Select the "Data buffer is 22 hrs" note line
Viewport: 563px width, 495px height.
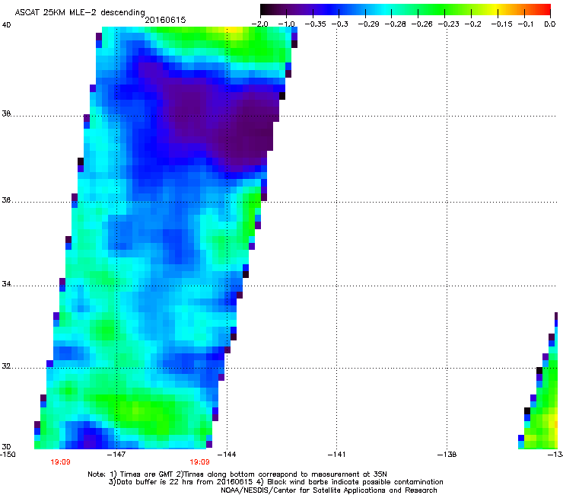(275, 482)
